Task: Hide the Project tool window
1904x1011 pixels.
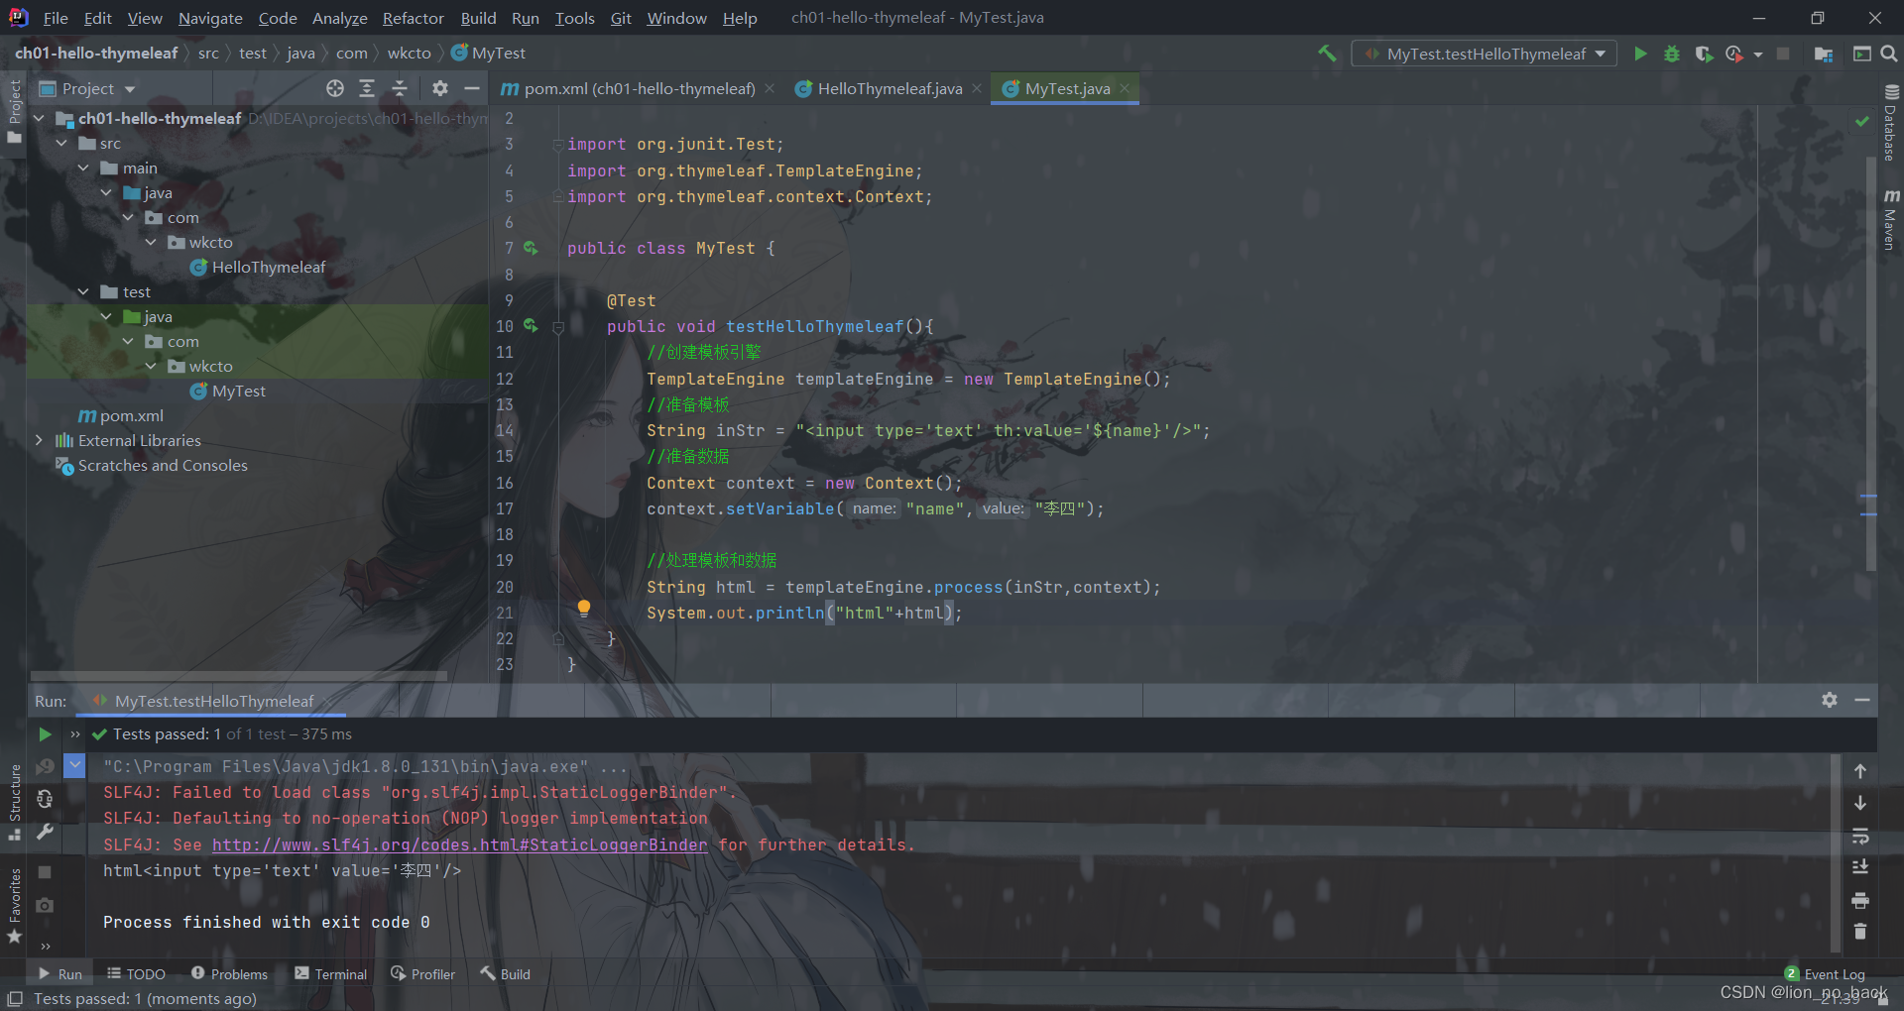Action: [x=472, y=88]
